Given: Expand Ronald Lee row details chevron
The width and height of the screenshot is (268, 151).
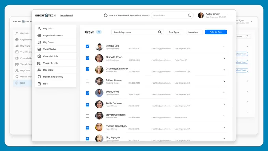Looking at the screenshot, I should (224, 47).
